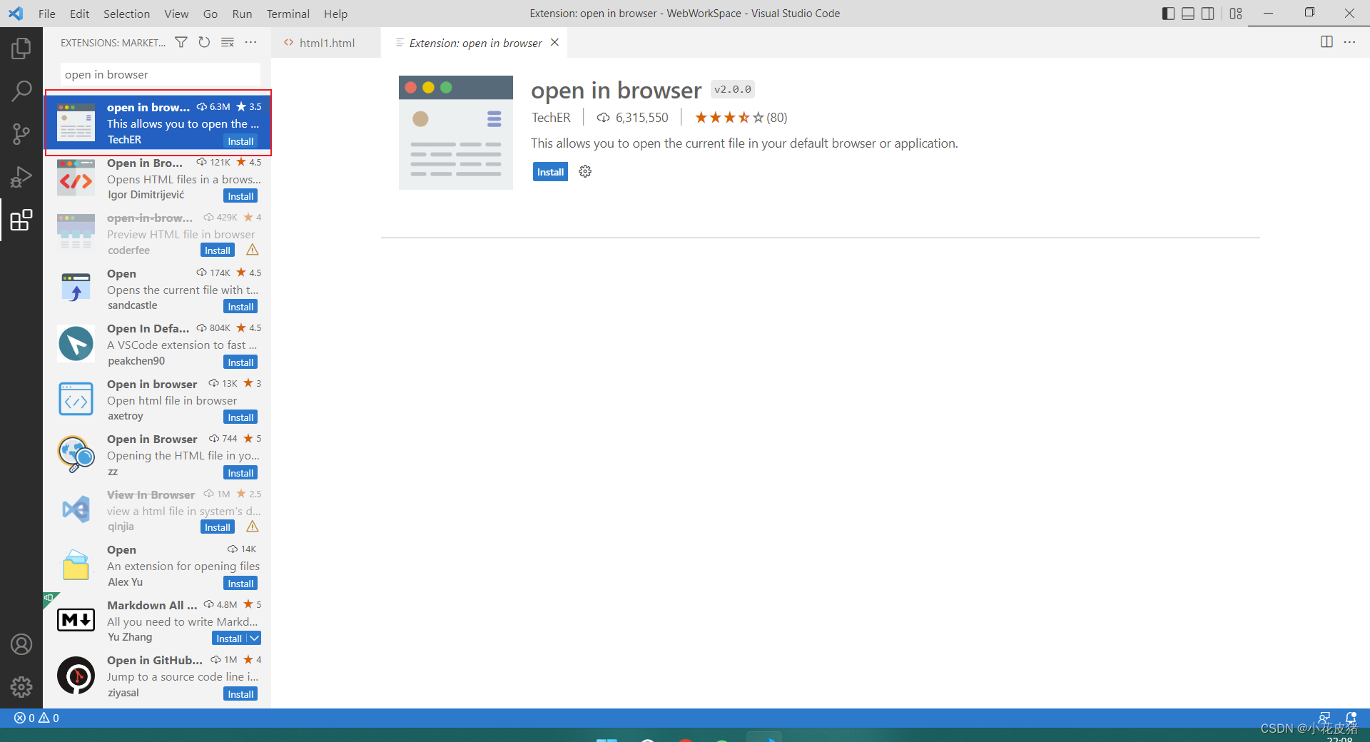The width and height of the screenshot is (1370, 742).
Task: Open the Explorer view in activity bar
Action: pyautogui.click(x=21, y=49)
